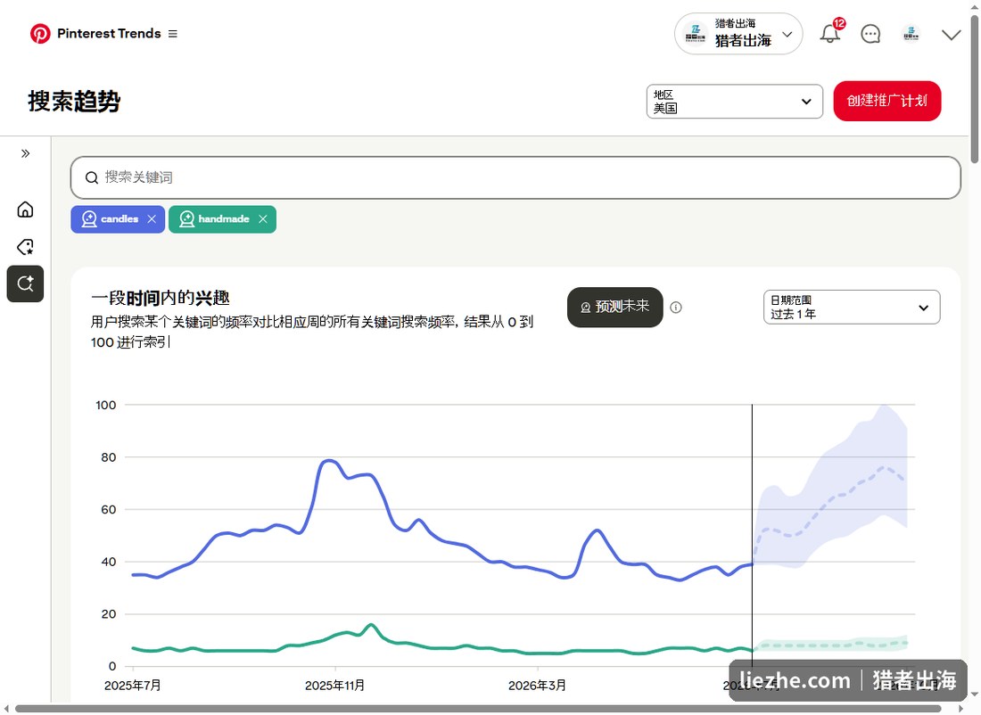Image resolution: width=981 pixels, height=715 pixels.
Task: Open the messages chat bubble icon
Action: click(870, 34)
